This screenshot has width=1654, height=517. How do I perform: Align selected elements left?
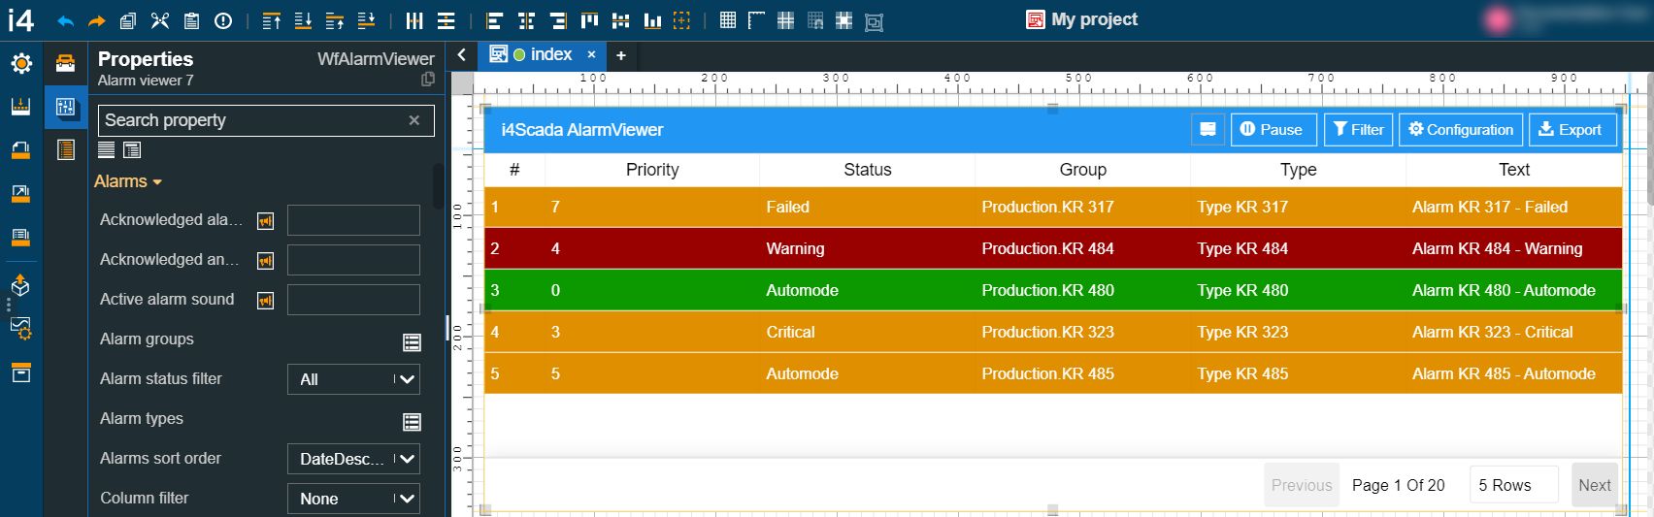coord(494,20)
